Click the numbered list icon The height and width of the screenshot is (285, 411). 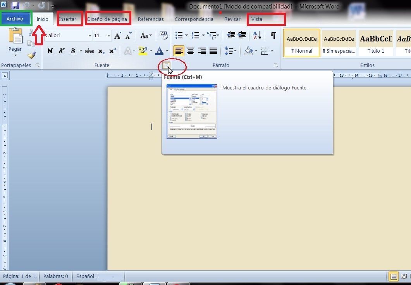(x=195, y=35)
